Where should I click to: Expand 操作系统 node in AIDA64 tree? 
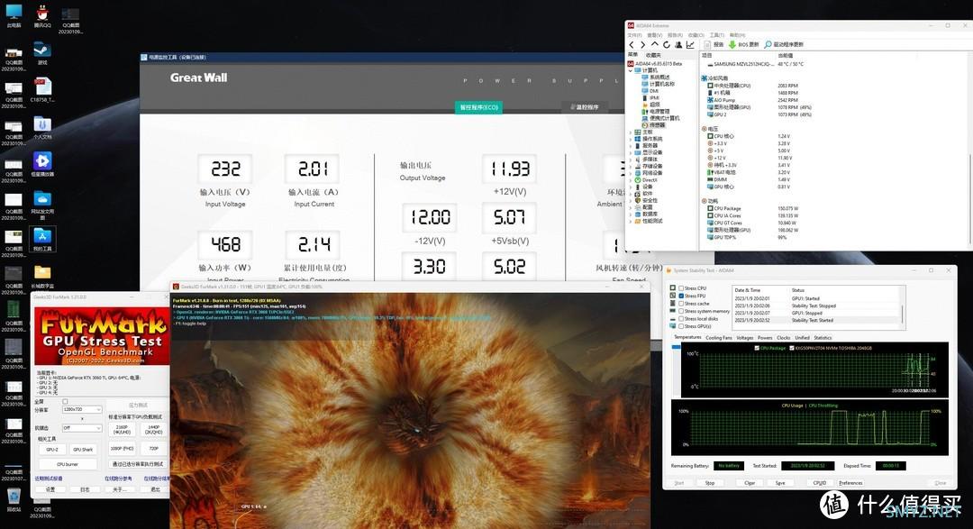coord(631,139)
